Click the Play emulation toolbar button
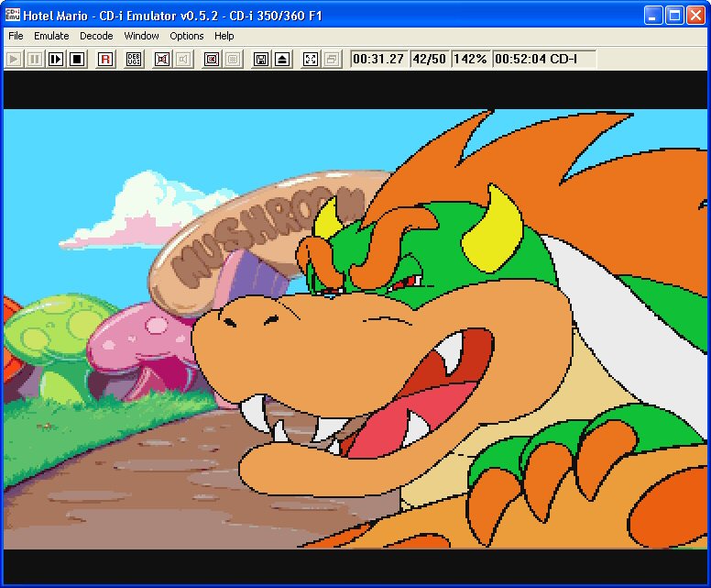Viewport: 711px width, 588px height. click(x=14, y=59)
